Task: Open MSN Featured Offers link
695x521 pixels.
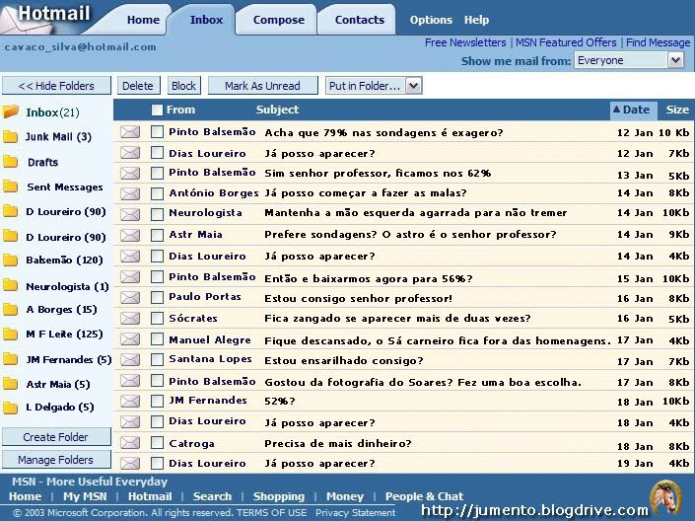Action: coord(566,42)
